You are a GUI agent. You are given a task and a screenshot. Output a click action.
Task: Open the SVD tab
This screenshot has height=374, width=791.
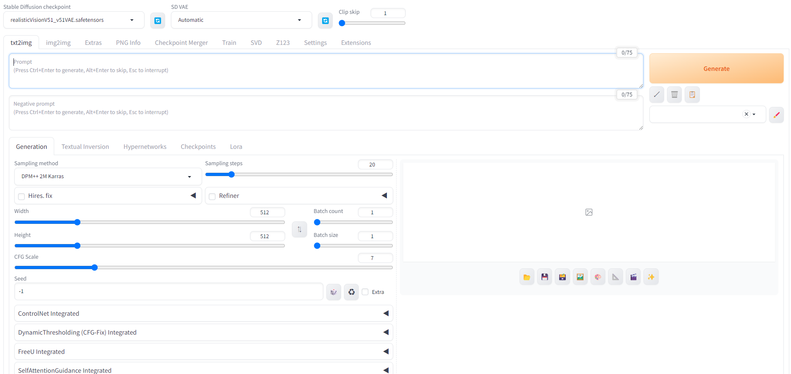pyautogui.click(x=256, y=43)
